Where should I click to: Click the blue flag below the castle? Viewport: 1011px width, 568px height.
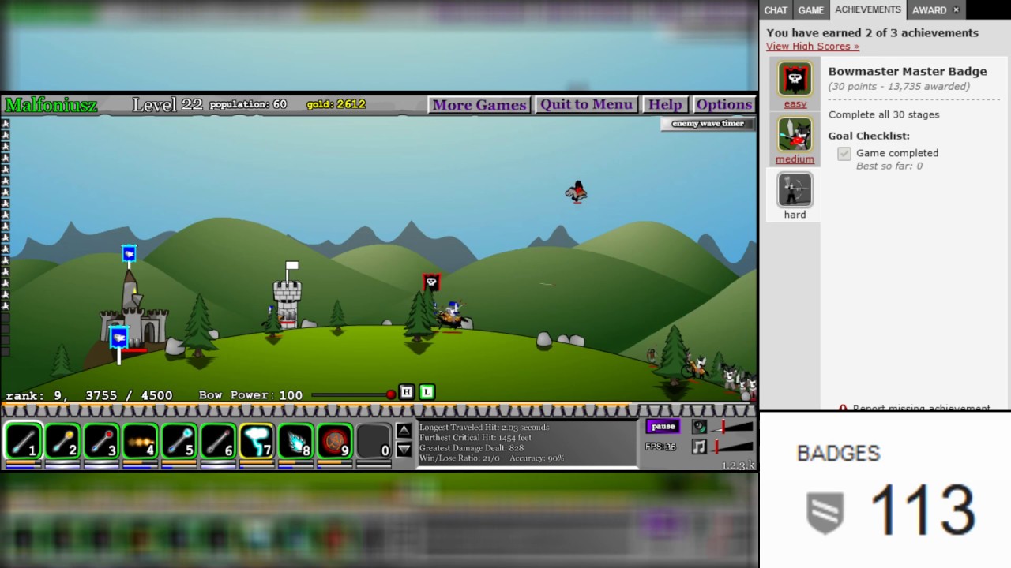(x=119, y=338)
